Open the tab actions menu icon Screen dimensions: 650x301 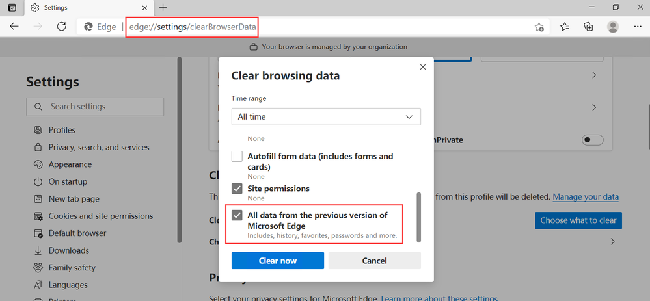click(12, 8)
